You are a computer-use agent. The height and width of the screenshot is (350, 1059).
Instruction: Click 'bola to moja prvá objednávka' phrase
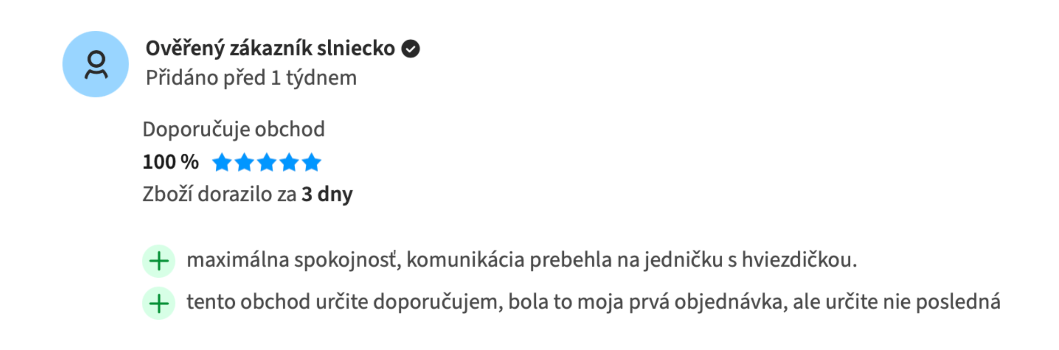(648, 302)
